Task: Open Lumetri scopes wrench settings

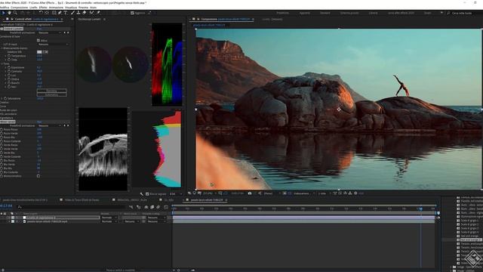Action: click(x=142, y=194)
